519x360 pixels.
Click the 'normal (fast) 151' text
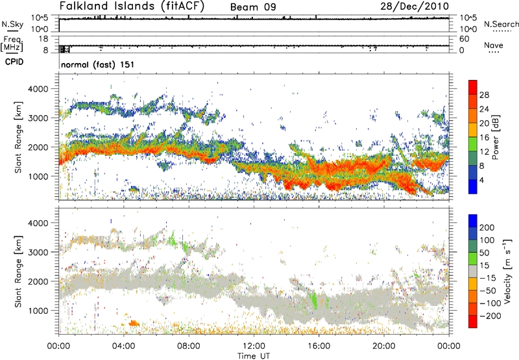[98, 64]
